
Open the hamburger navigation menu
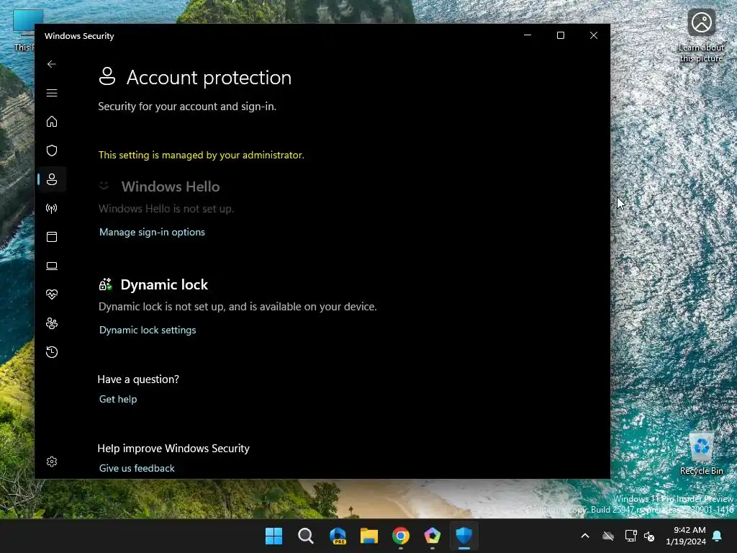(x=52, y=93)
